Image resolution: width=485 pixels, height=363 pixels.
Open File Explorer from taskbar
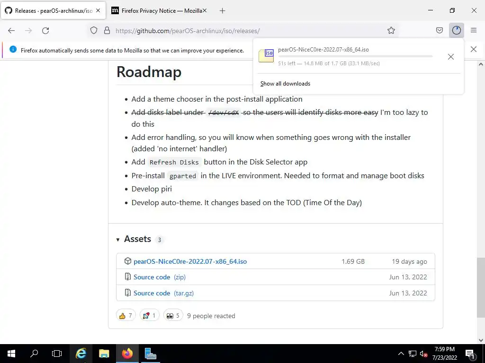pos(104,354)
